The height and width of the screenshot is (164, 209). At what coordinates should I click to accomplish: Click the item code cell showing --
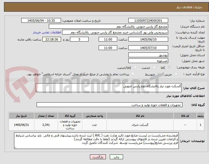[x=185, y=125]
